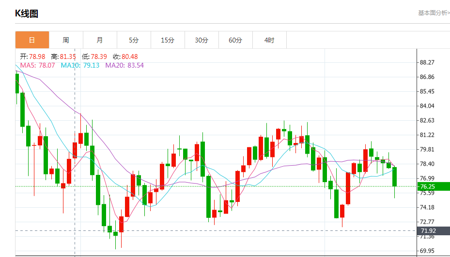450x257 pixels.
Task: Show the 30分 interval chart
Action: (202, 40)
